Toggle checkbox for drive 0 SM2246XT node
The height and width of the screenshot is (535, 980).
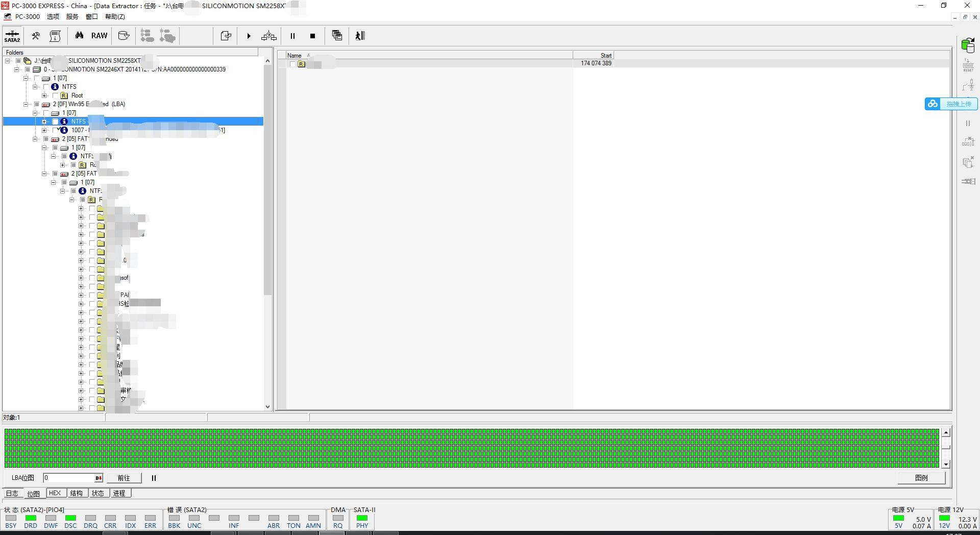tap(28, 69)
